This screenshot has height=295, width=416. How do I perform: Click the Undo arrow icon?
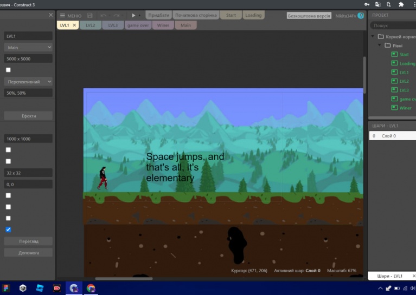[104, 16]
